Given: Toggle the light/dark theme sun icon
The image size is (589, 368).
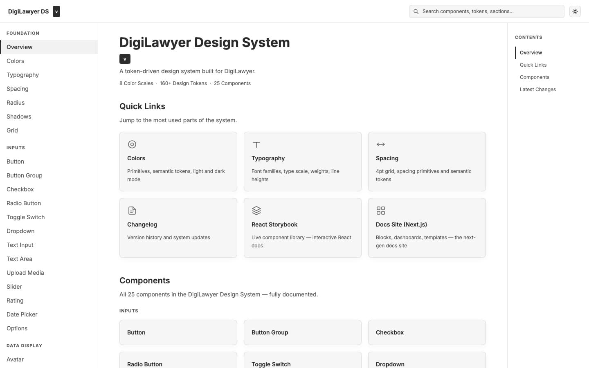Looking at the screenshot, I should point(575,11).
